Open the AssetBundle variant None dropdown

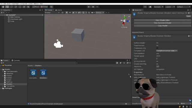186,103
